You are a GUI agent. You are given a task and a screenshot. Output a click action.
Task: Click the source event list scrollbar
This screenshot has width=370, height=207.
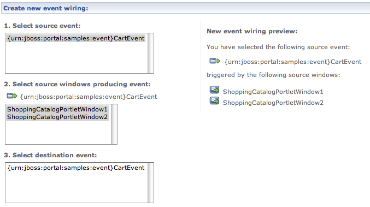(x=150, y=54)
